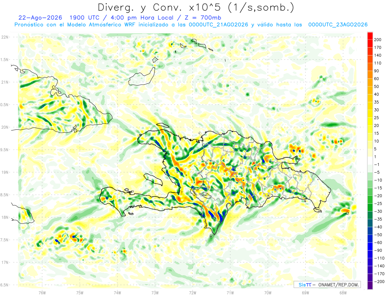The width and height of the screenshot is (385, 297).
Task: Click the longitude label "73W"
Action: click(155, 293)
